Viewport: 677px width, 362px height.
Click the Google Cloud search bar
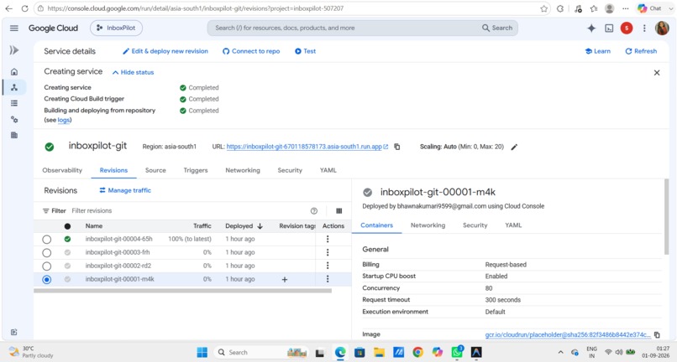363,28
